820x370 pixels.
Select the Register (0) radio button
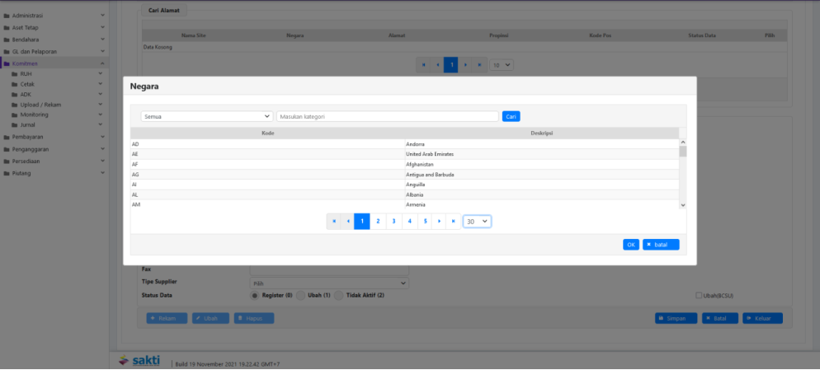coord(255,295)
